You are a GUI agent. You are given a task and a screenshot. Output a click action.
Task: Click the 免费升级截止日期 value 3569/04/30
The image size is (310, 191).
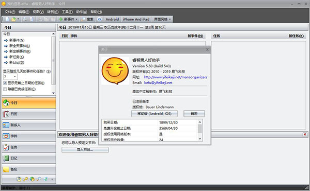tap(168, 128)
